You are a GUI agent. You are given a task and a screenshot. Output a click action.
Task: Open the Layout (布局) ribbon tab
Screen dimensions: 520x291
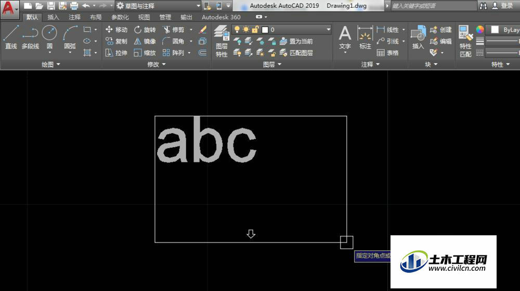click(x=96, y=17)
